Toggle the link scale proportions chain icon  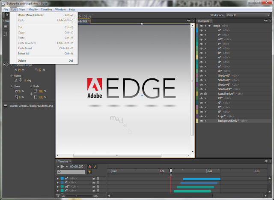click(x=31, y=94)
